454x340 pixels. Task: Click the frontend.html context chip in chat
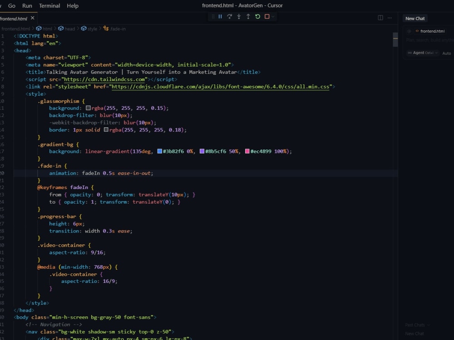[x=430, y=31]
